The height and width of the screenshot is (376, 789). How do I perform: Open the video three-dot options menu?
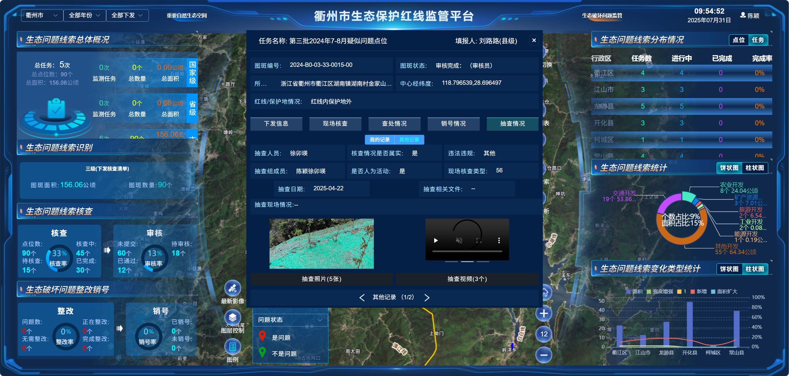(499, 240)
